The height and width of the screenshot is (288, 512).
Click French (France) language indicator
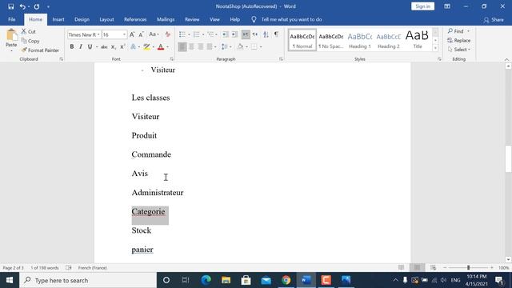tap(93, 268)
